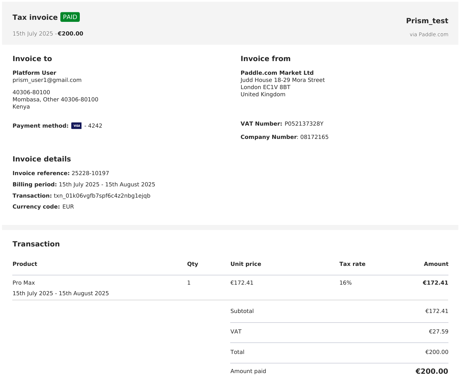Click the Subtotal value €172.41

tap(437, 311)
